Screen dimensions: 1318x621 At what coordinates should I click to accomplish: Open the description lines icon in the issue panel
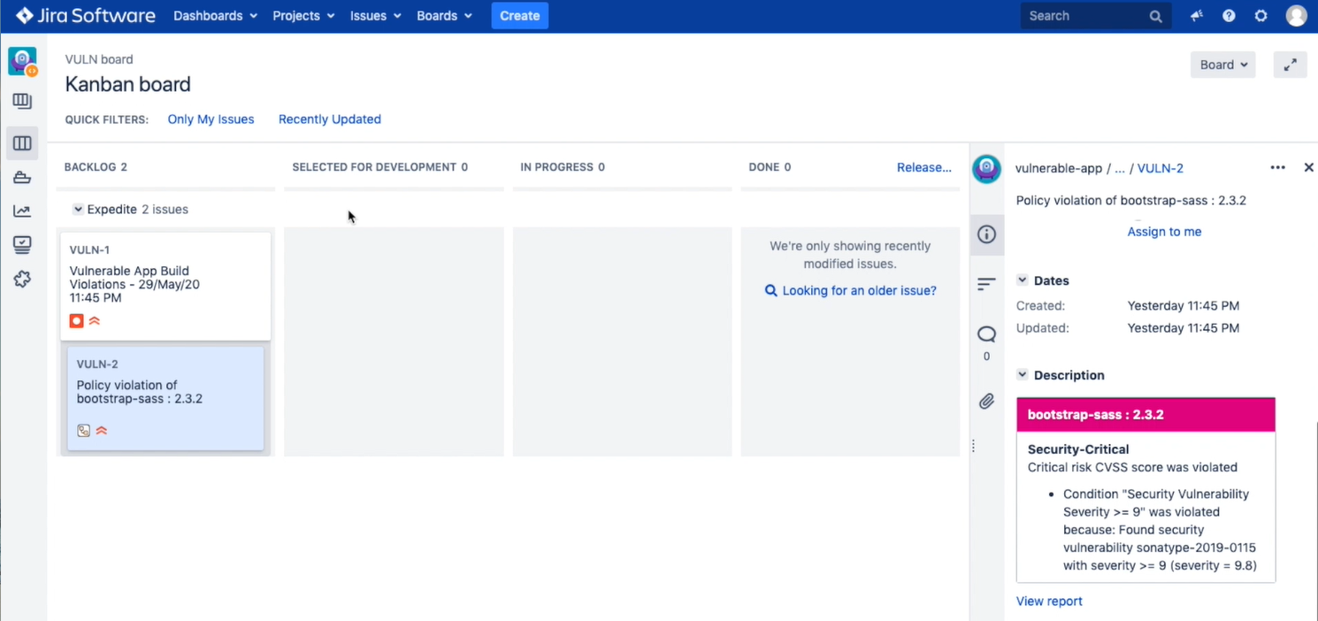click(x=986, y=284)
